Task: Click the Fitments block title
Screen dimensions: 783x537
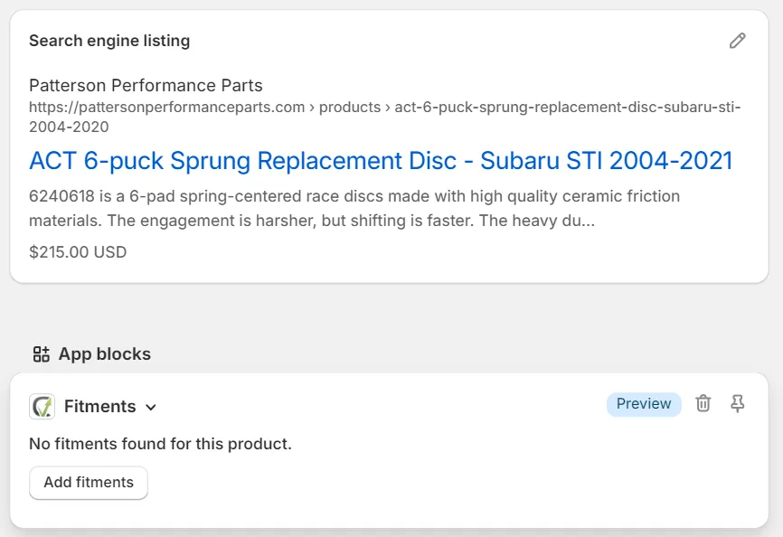Action: point(99,407)
